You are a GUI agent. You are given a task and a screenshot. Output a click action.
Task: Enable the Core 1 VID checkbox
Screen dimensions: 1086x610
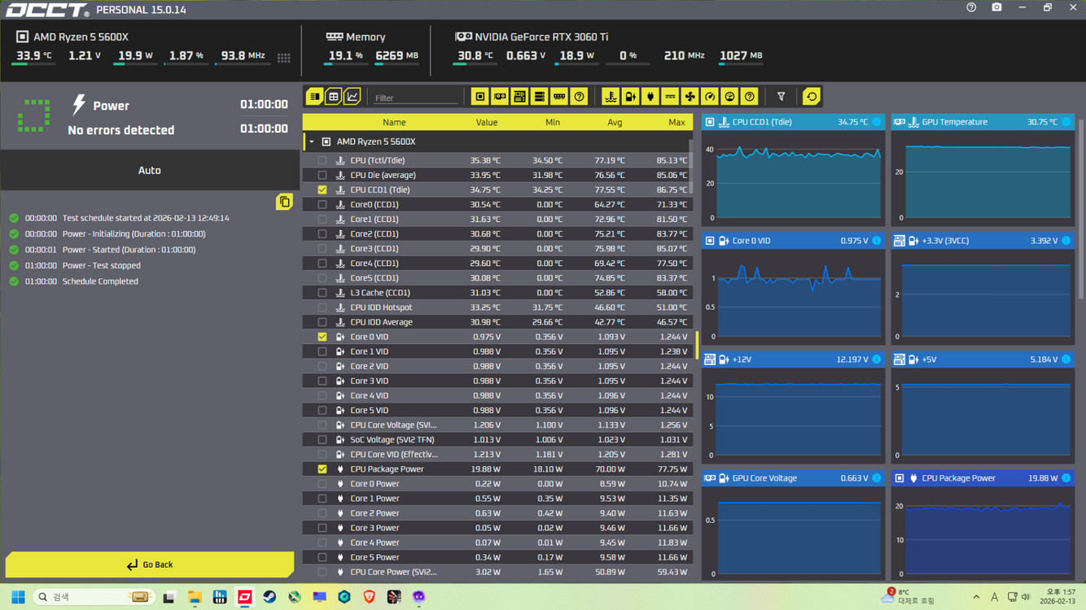pyautogui.click(x=322, y=352)
